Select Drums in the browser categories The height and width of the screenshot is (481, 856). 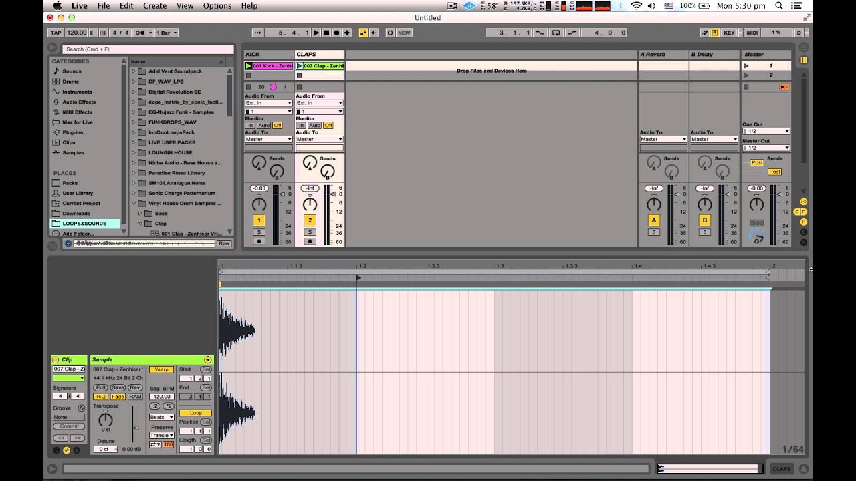pyautogui.click(x=70, y=82)
